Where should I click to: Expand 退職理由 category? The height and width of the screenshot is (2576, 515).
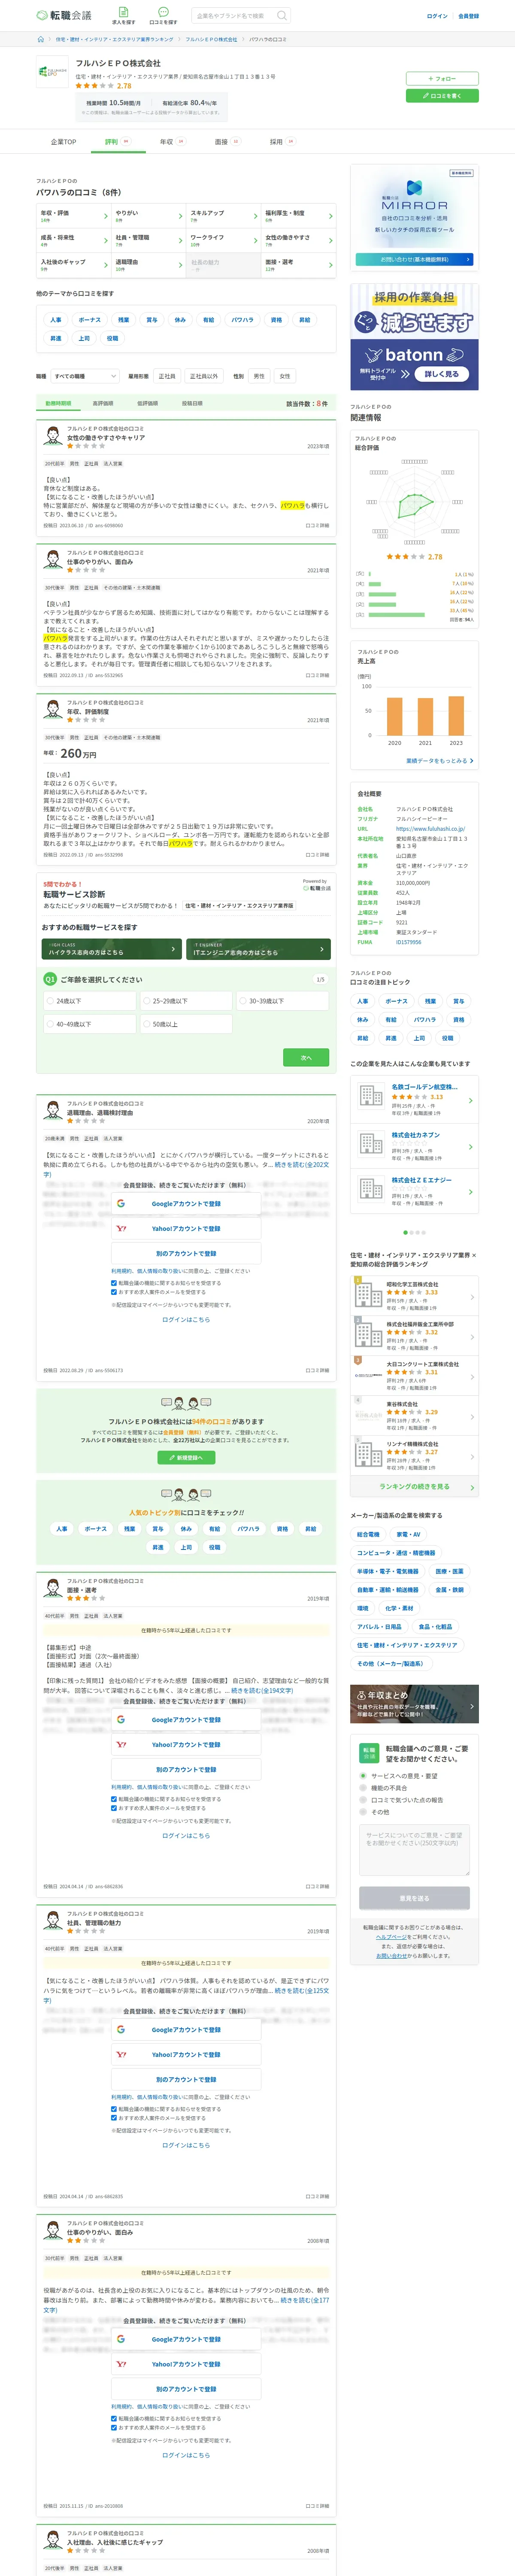tap(148, 264)
